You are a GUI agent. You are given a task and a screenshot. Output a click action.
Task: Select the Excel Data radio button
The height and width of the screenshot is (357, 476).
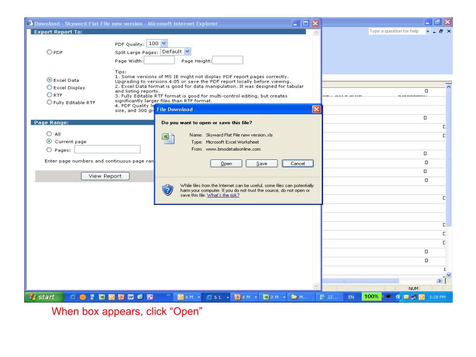tap(49, 80)
